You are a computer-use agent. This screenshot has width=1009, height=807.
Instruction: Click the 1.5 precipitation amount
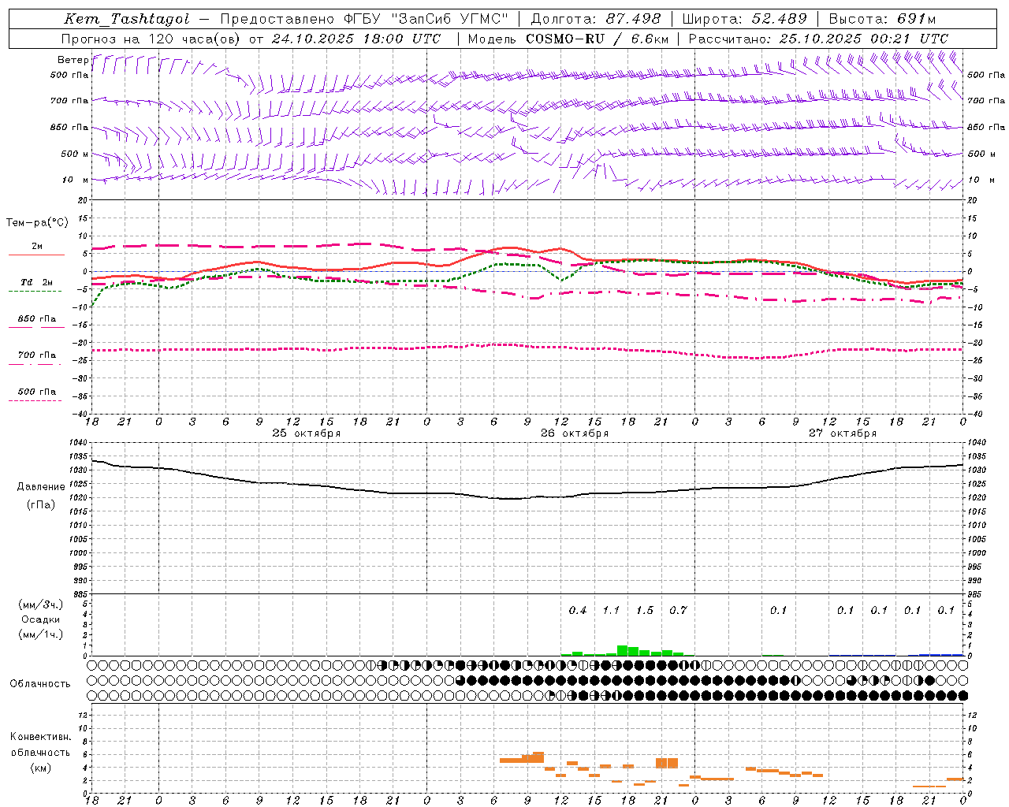(x=645, y=611)
